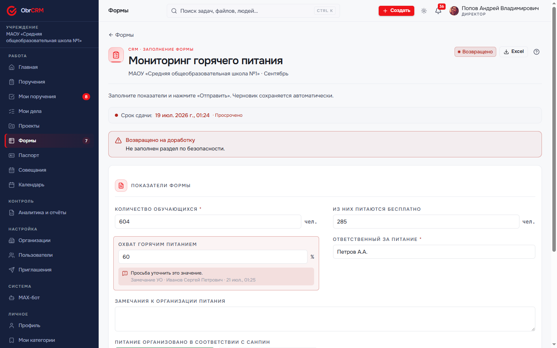Click the Просрочено overdue label
This screenshot has width=557, height=348.
pyautogui.click(x=229, y=115)
